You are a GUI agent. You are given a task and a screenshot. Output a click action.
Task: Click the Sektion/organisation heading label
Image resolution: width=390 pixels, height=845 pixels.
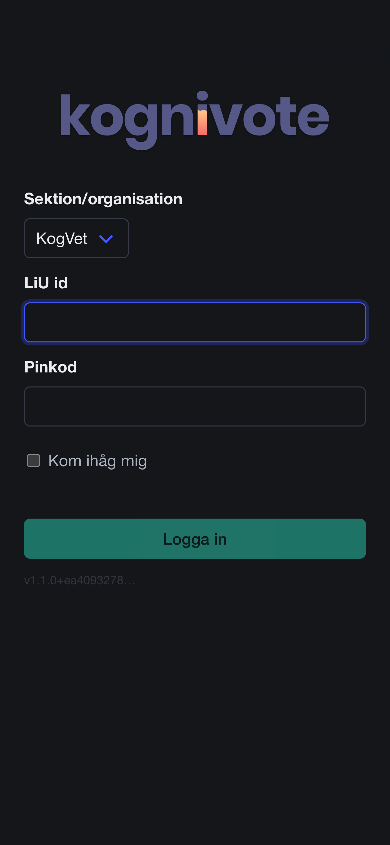(x=103, y=199)
